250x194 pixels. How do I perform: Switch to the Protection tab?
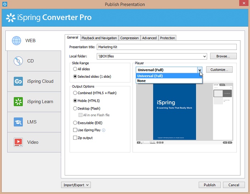167,38
